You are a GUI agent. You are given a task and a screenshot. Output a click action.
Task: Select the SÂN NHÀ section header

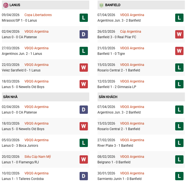click(x=11, y=97)
